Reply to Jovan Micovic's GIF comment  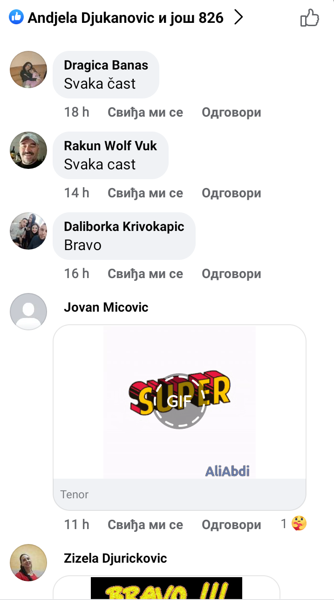[231, 525]
